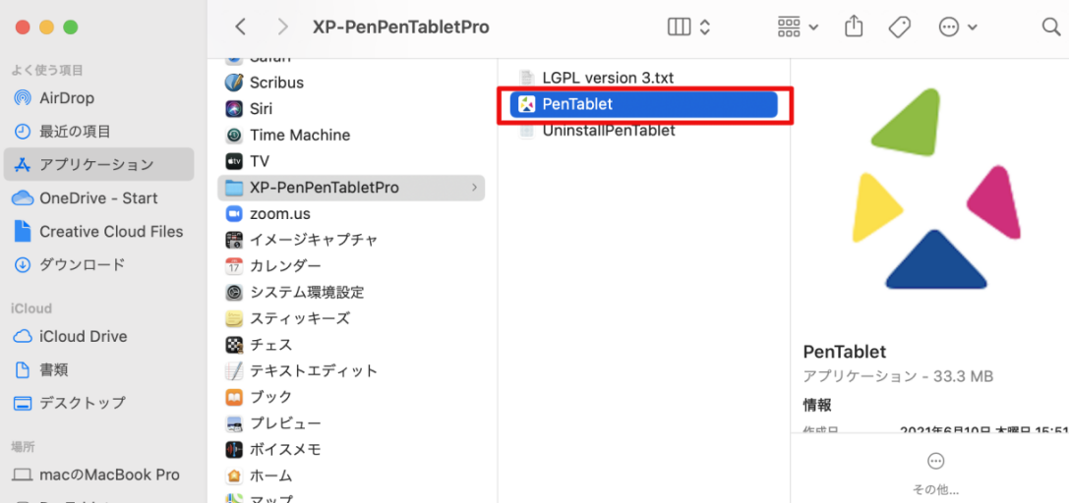Select the スティッキーズ app
Screen dimensions: 1069x503
point(351,318)
